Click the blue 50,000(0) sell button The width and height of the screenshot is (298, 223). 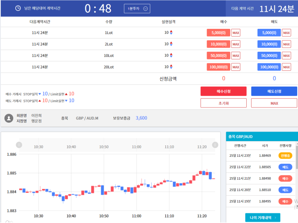269,55
